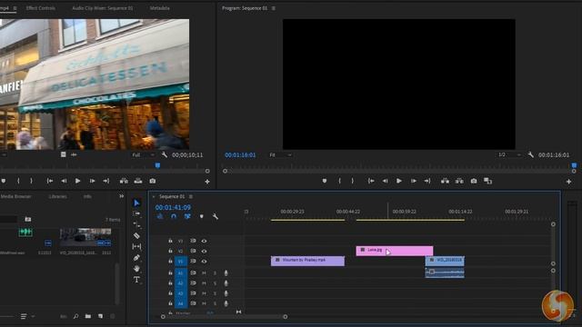Viewport: 582px width, 327px height.
Task: Mark Out in Program monitor
Action: click(353, 181)
